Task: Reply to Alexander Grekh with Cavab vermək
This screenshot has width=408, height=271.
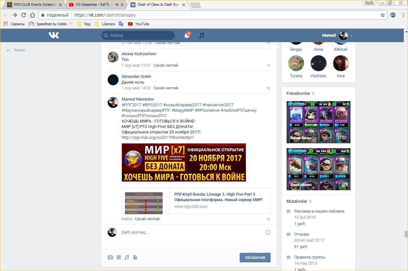Action: click(x=166, y=88)
